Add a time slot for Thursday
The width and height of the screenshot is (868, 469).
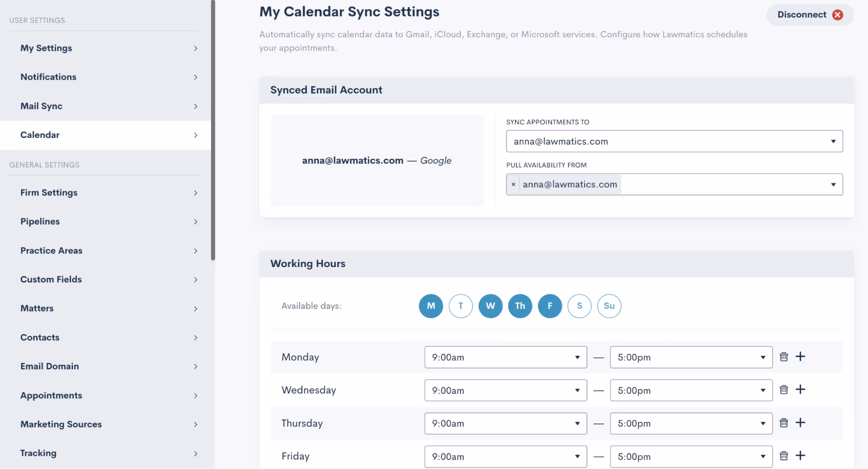pos(800,423)
